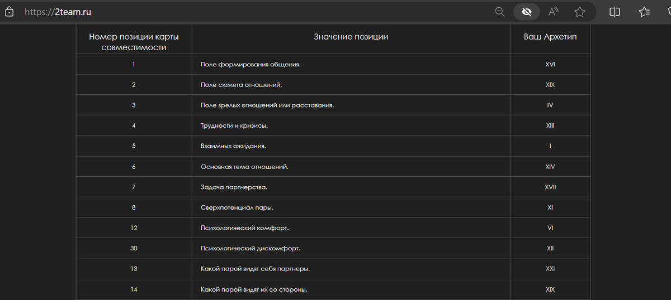Click the 'Ваш Архетип' column header
Image resolution: width=671 pixels, height=300 pixels.
click(x=550, y=37)
